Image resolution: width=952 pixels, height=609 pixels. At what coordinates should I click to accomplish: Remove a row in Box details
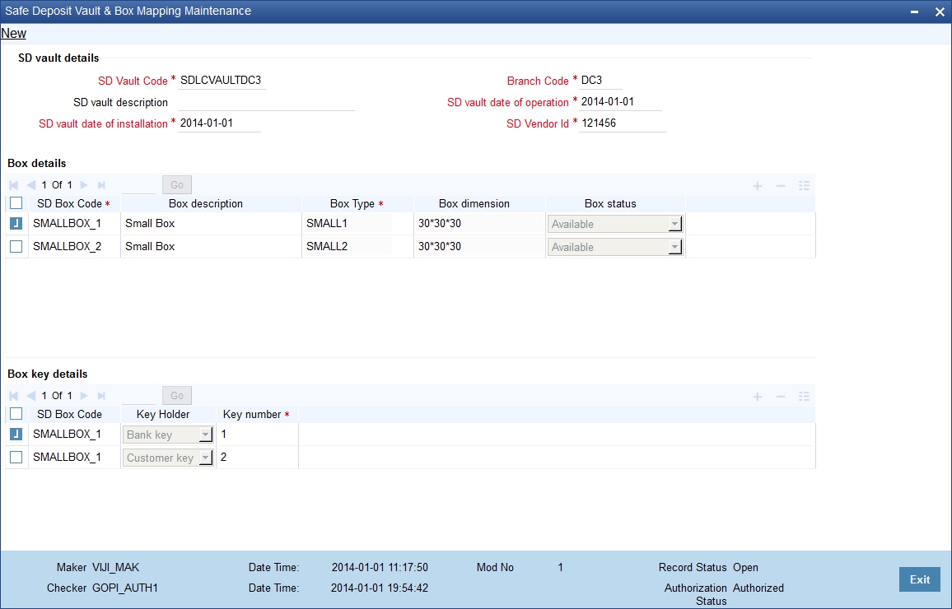point(781,186)
